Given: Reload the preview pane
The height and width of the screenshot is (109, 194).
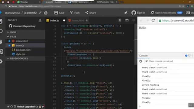Looking at the screenshot, I should [153, 20].
